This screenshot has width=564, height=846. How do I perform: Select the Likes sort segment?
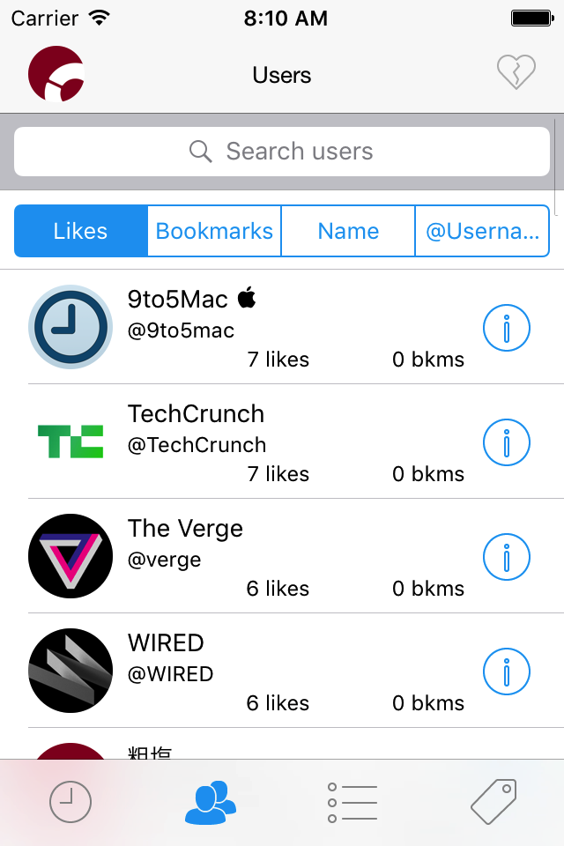point(80,230)
